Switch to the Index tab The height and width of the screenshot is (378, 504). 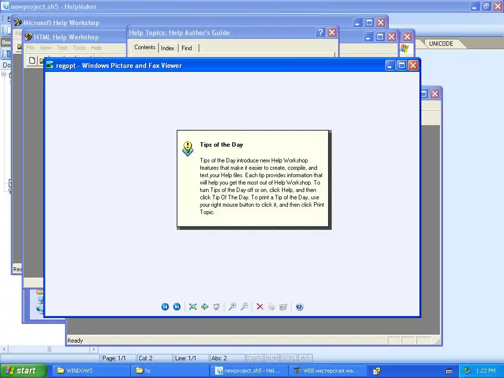tap(167, 48)
